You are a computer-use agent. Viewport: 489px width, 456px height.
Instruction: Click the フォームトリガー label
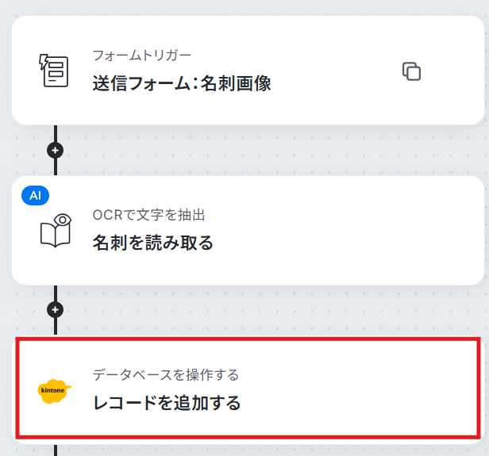click(142, 56)
